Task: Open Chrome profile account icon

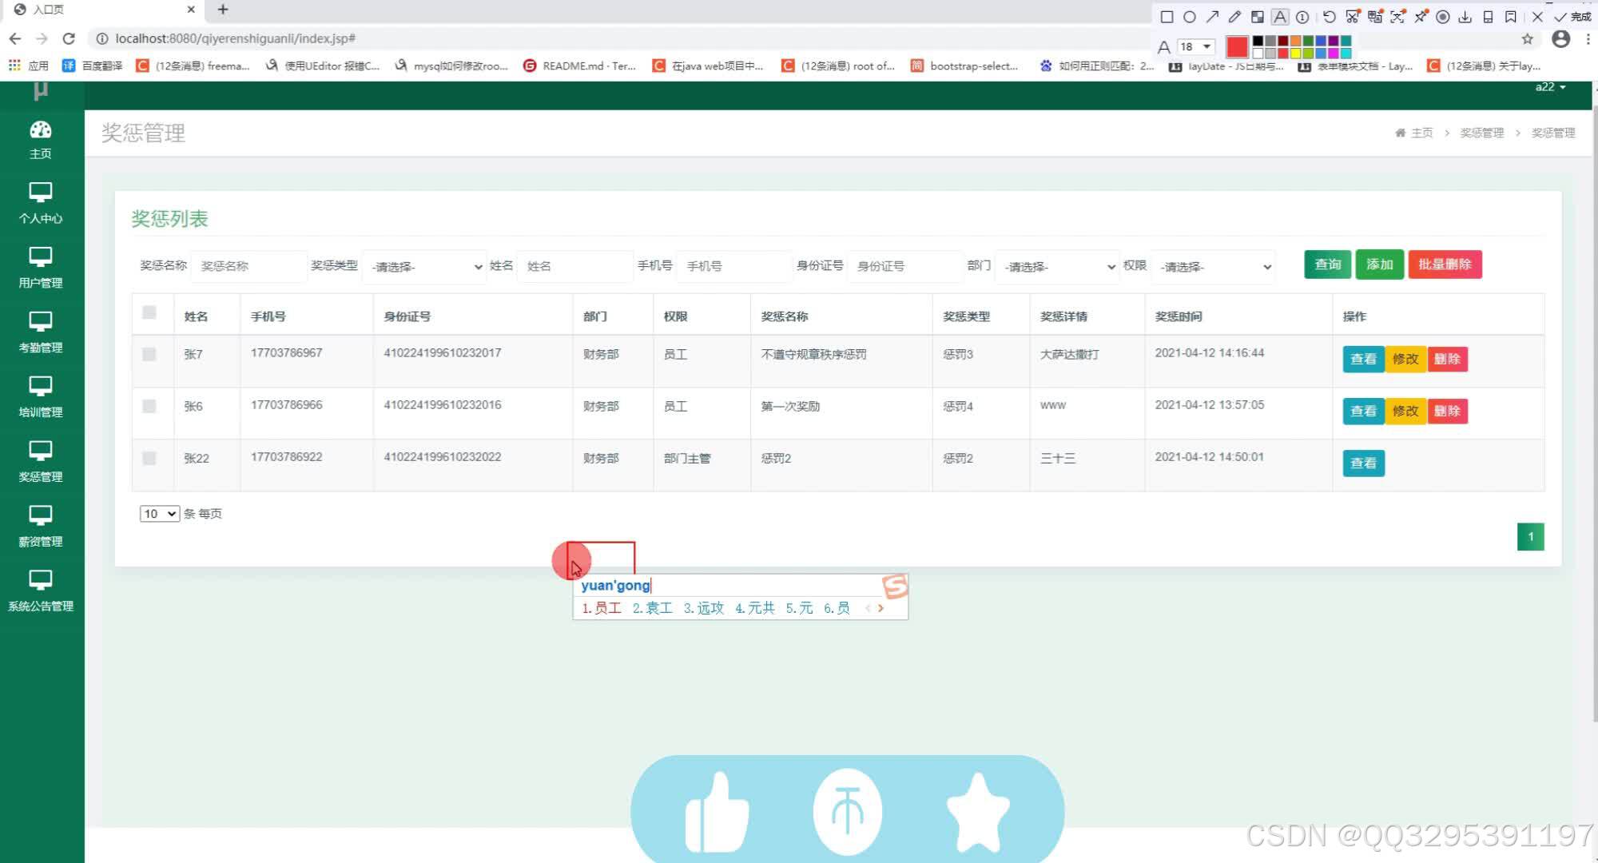Action: 1560,38
